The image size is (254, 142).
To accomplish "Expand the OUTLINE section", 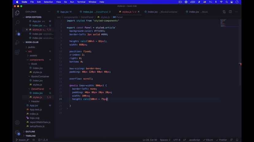I will tap(30, 132).
